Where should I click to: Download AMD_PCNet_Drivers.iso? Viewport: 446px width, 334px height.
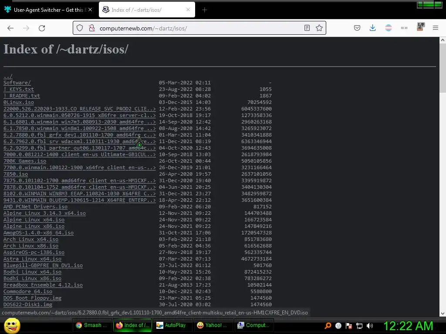pos(35,207)
